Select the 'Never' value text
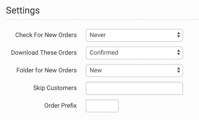This screenshot has height=120, width=199. 98,35
